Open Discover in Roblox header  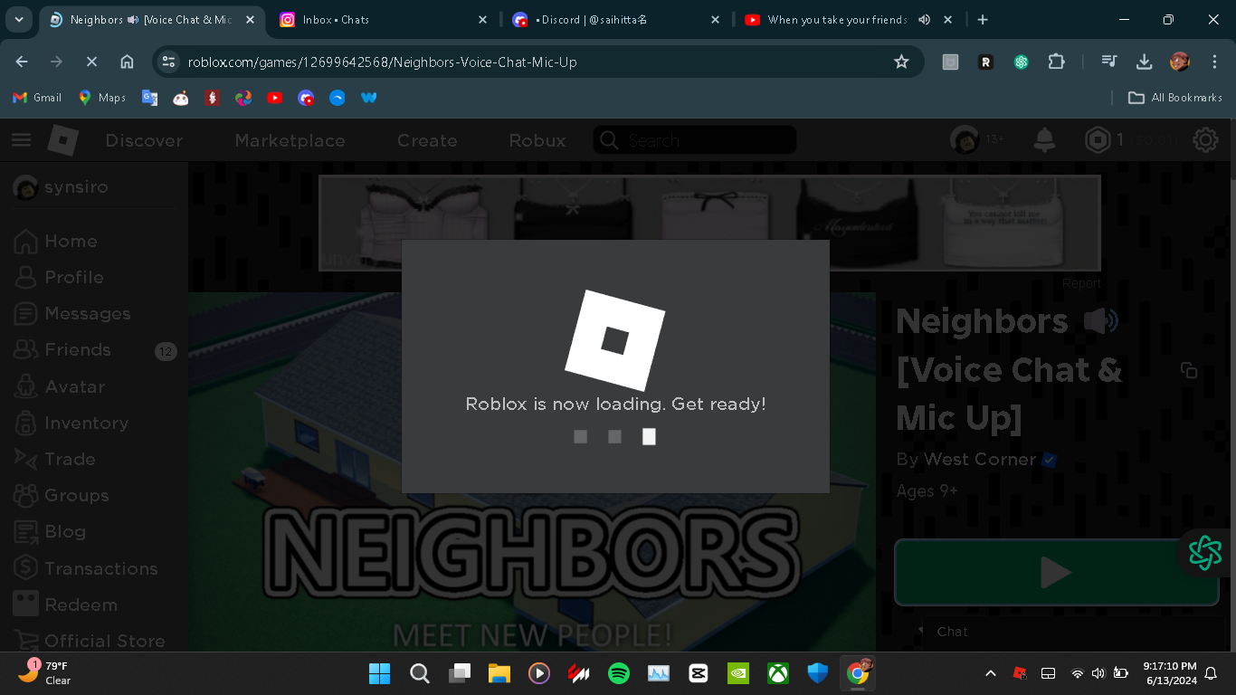tap(144, 140)
